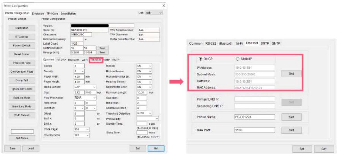Image resolution: width=337 pixels, height=154 pixels.
Task: Open the Country Code dropdown
Action: [81, 135]
